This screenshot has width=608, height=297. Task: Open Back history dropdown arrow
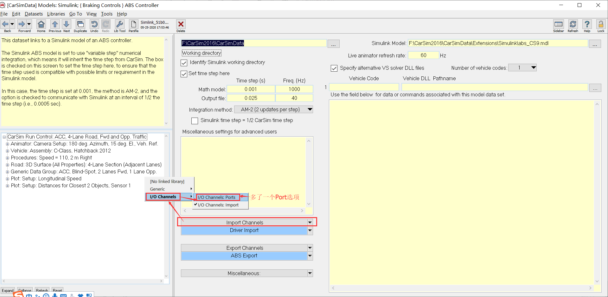(12, 24)
